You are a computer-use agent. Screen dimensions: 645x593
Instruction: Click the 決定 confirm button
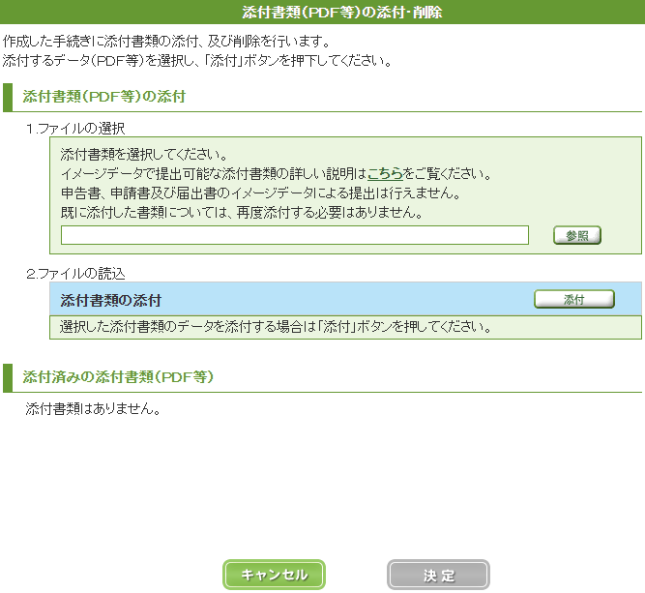tap(438, 575)
